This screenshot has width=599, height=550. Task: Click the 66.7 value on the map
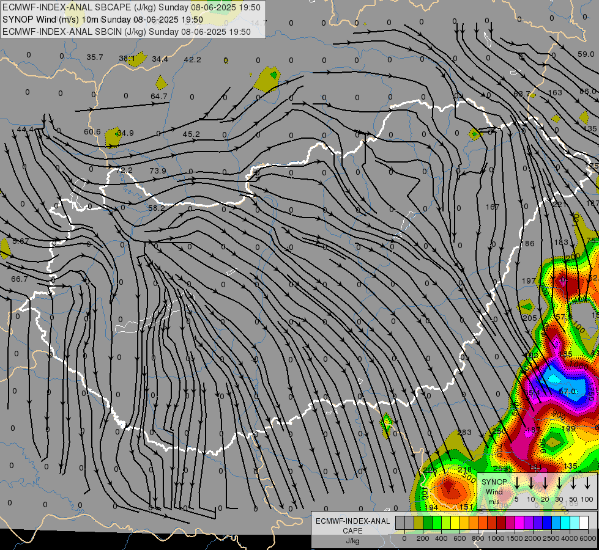pyautogui.click(x=20, y=279)
